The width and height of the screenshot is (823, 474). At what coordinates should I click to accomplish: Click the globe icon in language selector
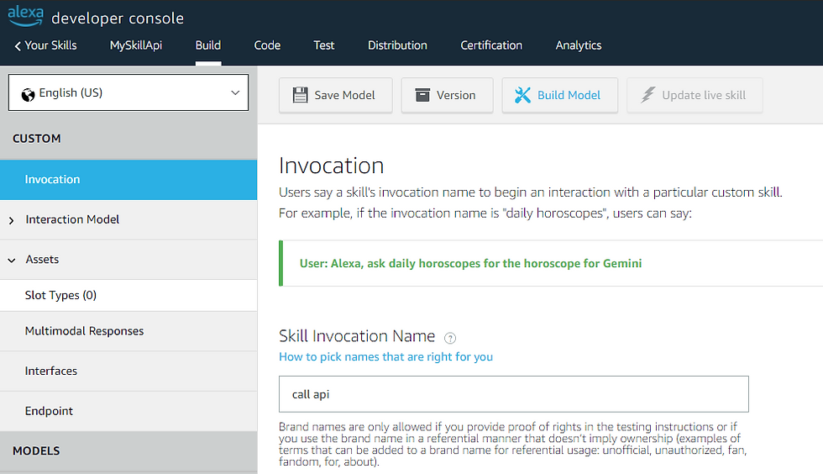[x=28, y=95]
